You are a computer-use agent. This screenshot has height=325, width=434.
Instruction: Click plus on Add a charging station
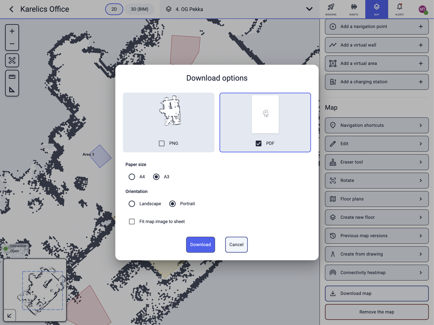coord(421,82)
